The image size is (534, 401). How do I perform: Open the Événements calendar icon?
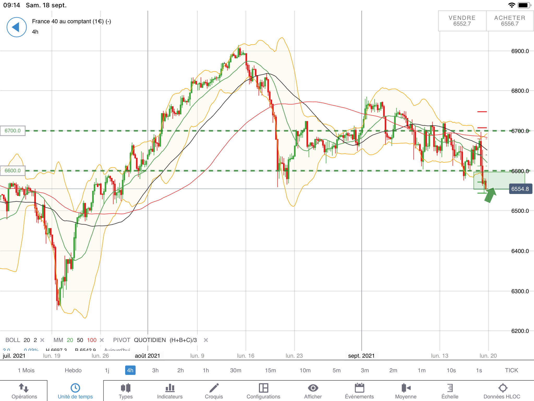[359, 388]
